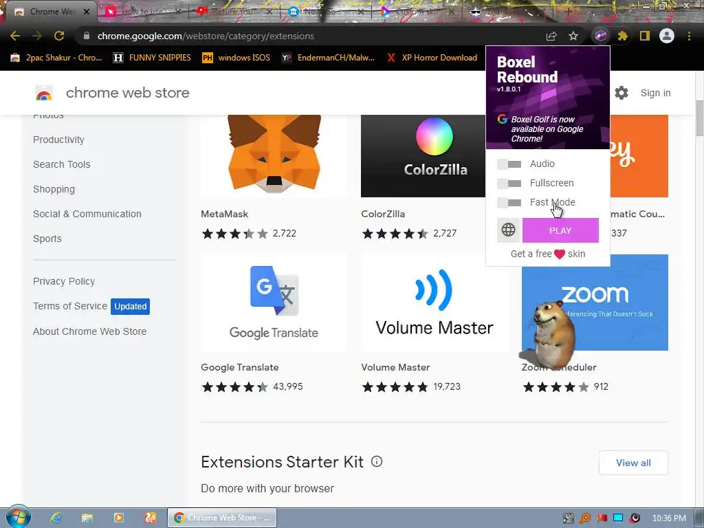
Task: Click the info icon beside Extensions Starter Kit
Action: click(377, 461)
